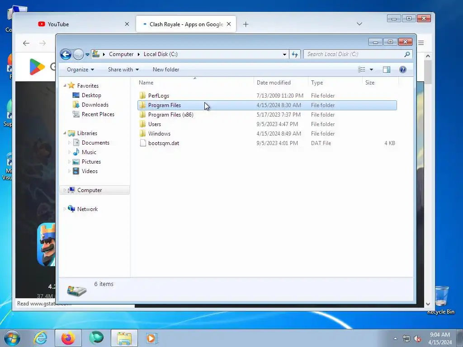
Task: Select Local Disk (C:) breadcrumb
Action: click(x=161, y=54)
